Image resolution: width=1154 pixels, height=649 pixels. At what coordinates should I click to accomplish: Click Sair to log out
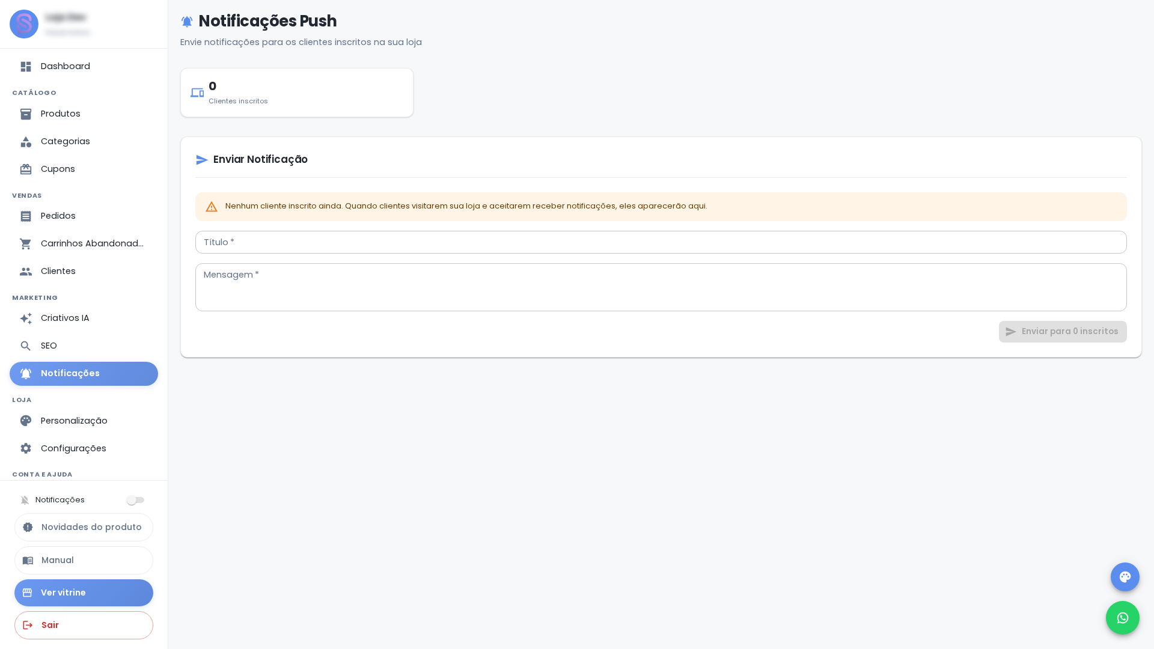pyautogui.click(x=84, y=625)
